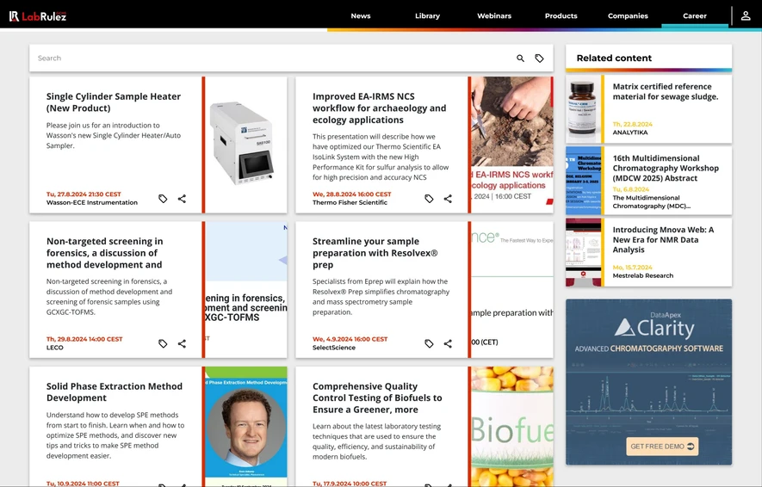762x487 pixels.
Task: Click the sewage sludge bottle thumbnail
Action: coord(583,108)
